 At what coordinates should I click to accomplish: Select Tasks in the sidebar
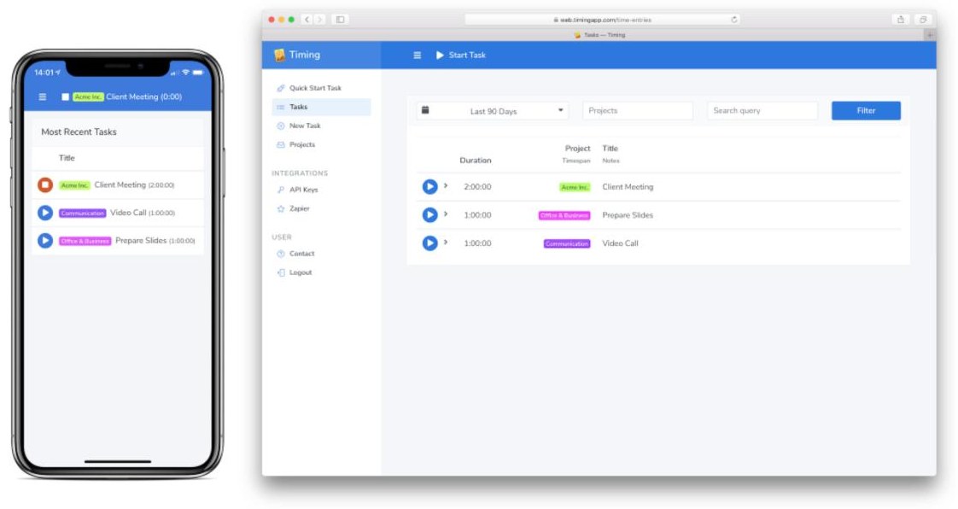tap(321, 107)
